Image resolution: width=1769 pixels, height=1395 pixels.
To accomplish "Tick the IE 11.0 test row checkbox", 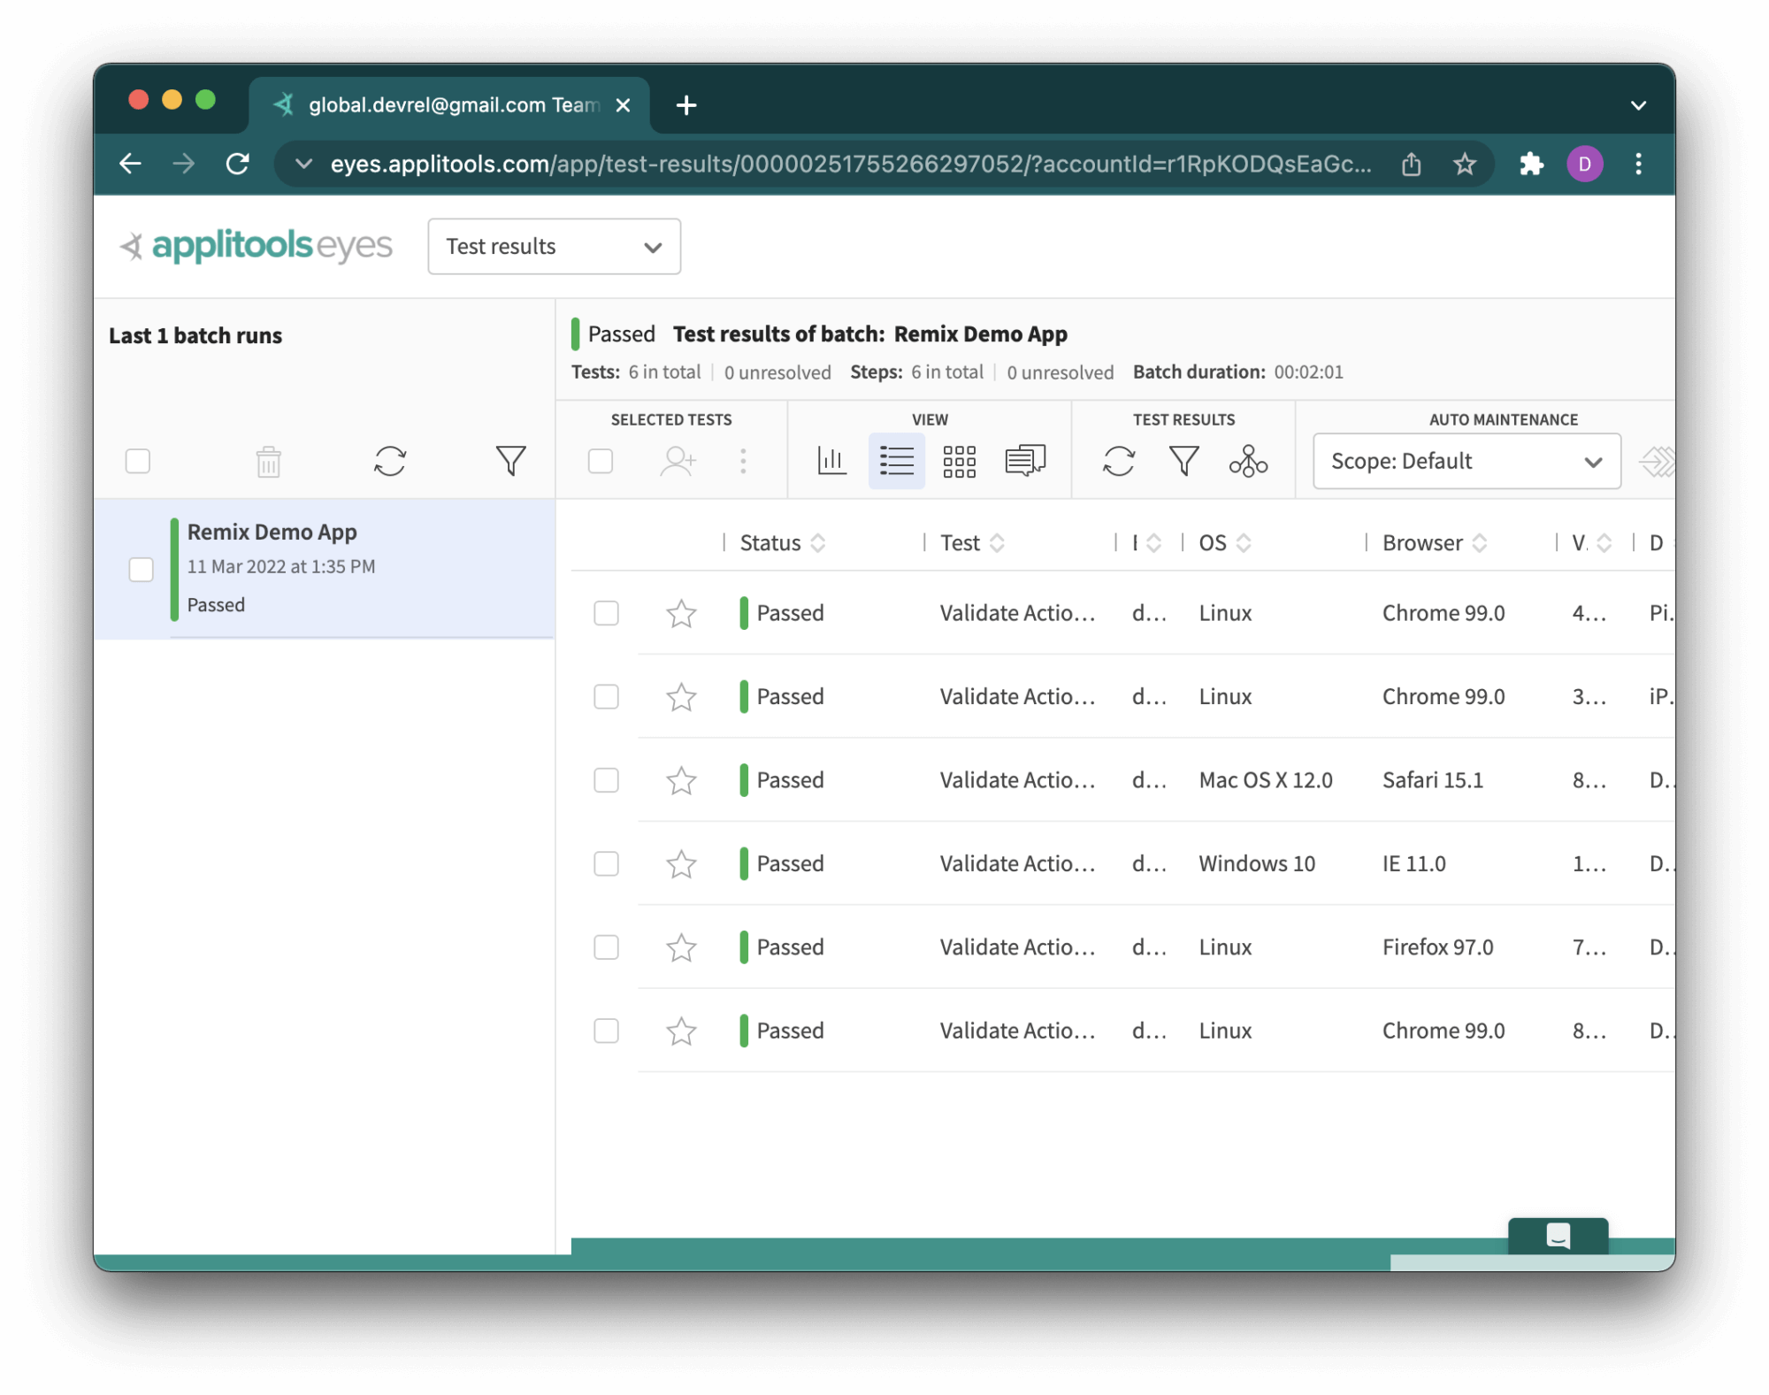I will coord(606,863).
